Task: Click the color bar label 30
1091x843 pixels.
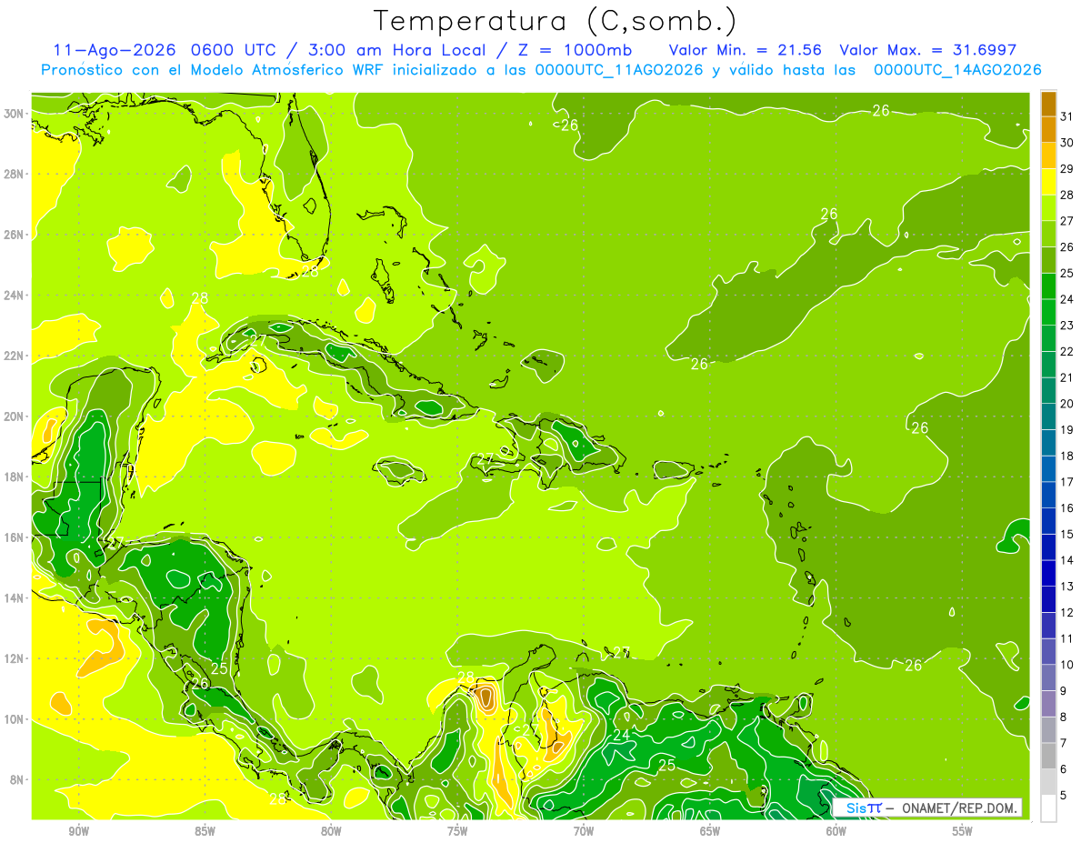Action: pos(1067,143)
